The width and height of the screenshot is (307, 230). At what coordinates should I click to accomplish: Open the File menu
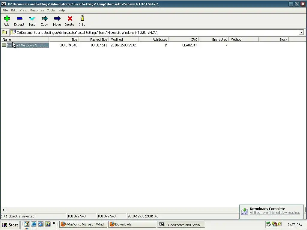click(x=5, y=10)
